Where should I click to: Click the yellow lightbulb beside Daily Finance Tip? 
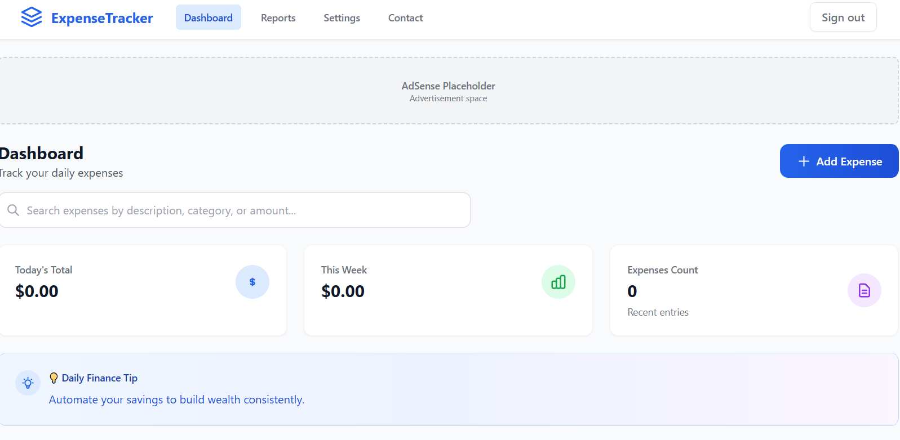(54, 378)
